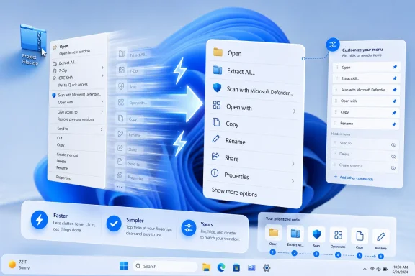Click the Customize your menu heading text
This screenshot has width=415, height=276.
[x=362, y=50]
